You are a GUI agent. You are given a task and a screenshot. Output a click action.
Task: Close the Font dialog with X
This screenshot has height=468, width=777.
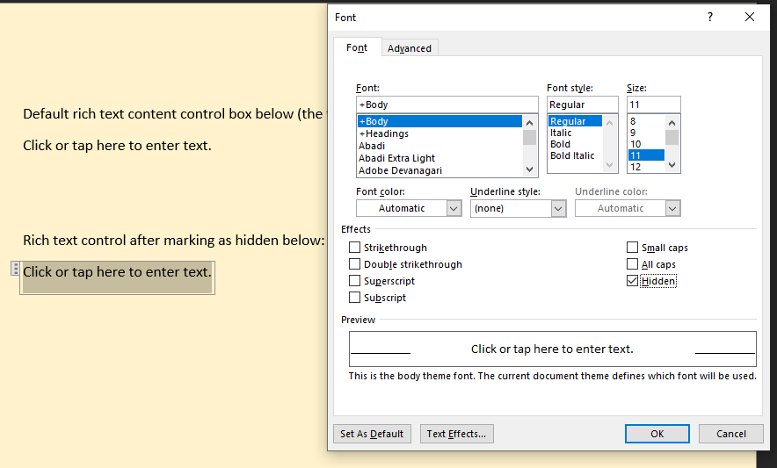pyautogui.click(x=750, y=18)
